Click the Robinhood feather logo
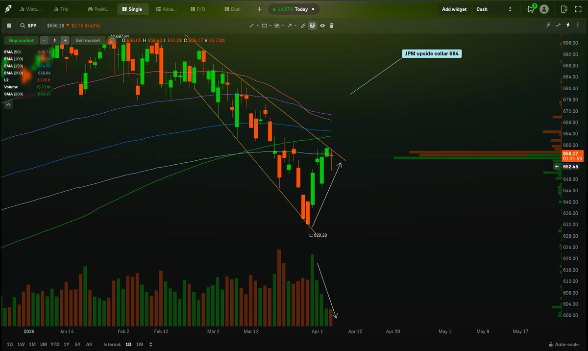 pyautogui.click(x=9, y=9)
